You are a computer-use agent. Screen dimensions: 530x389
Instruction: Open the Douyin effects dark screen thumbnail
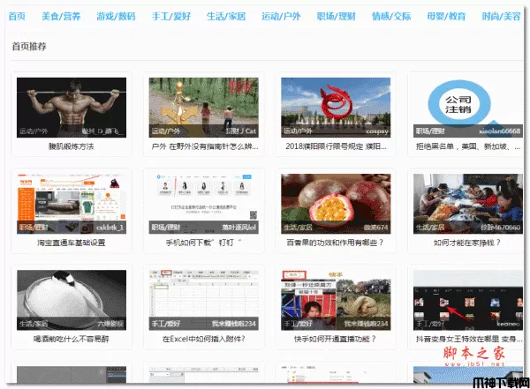coord(468,300)
